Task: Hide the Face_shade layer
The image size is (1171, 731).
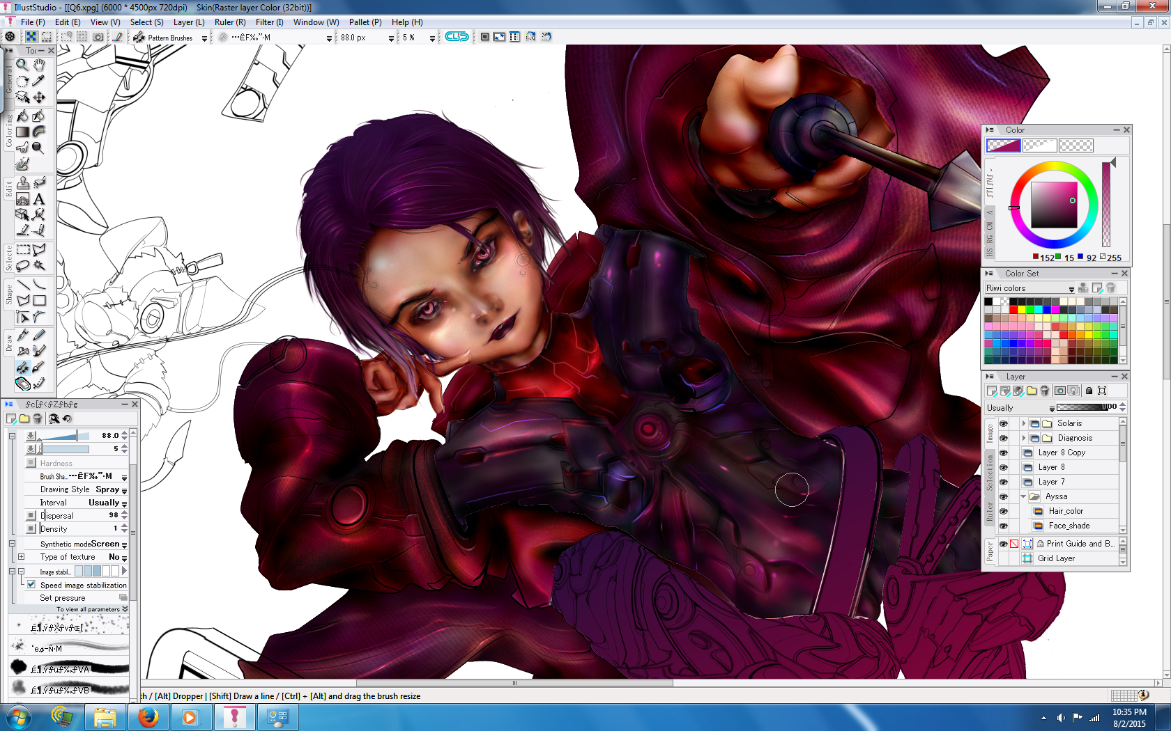Action: (x=1004, y=526)
